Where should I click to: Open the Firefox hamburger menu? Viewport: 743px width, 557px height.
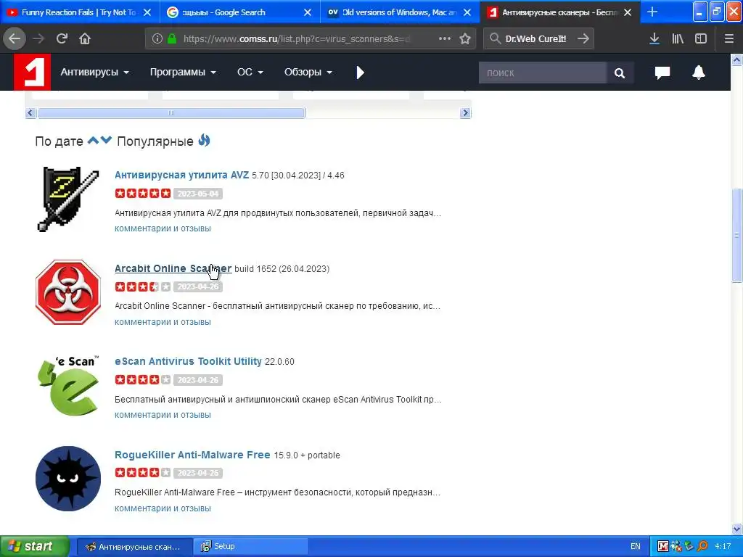(728, 39)
